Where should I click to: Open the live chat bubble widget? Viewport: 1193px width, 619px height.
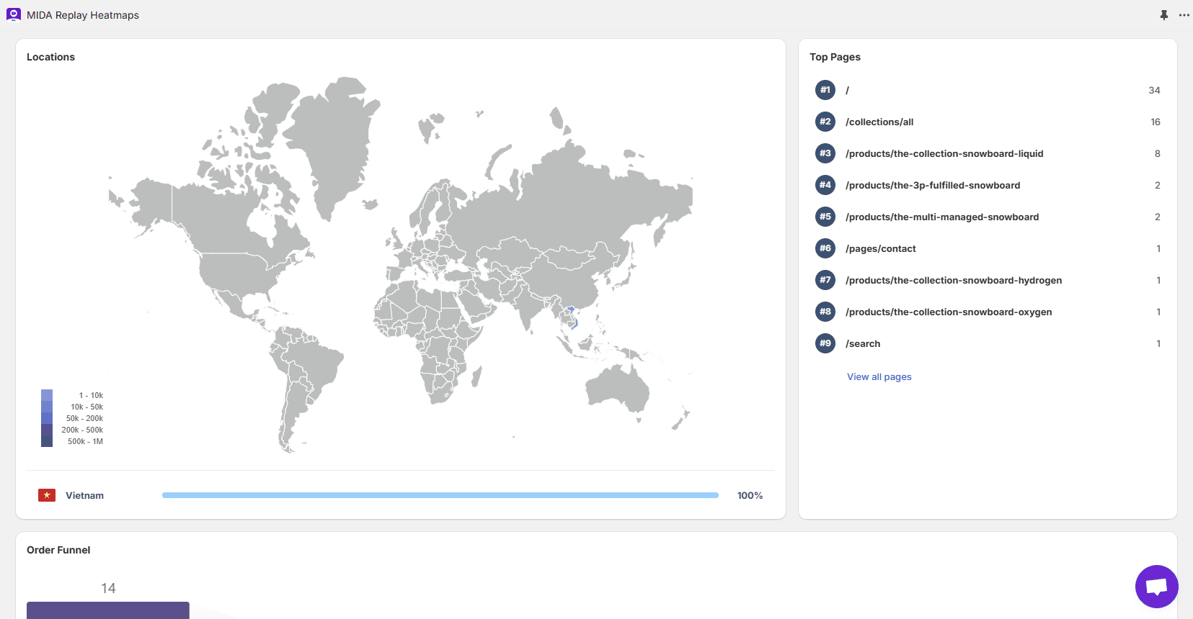pyautogui.click(x=1156, y=587)
